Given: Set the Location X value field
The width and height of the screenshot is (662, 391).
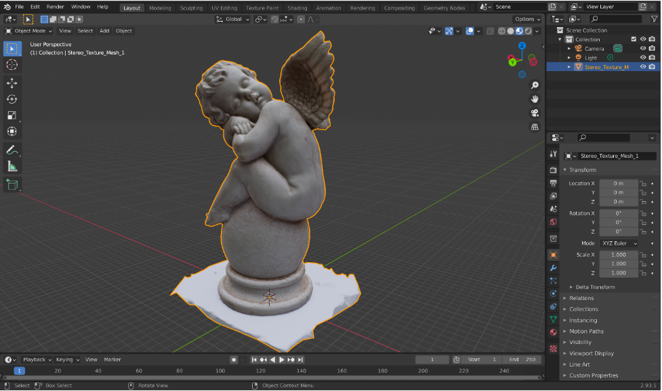Looking at the screenshot, I should pos(619,183).
